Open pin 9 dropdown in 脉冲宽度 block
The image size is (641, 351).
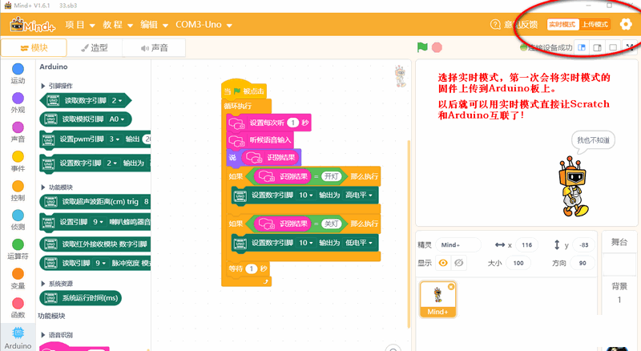[101, 263]
